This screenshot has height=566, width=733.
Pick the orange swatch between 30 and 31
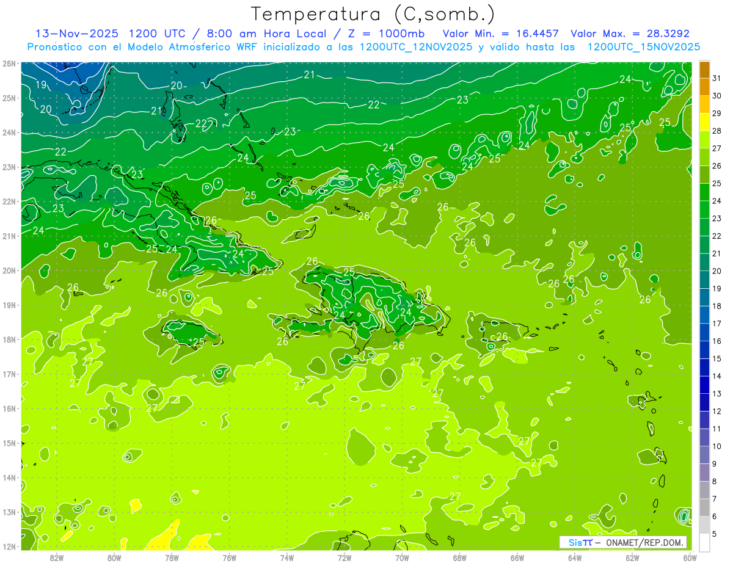point(704,87)
